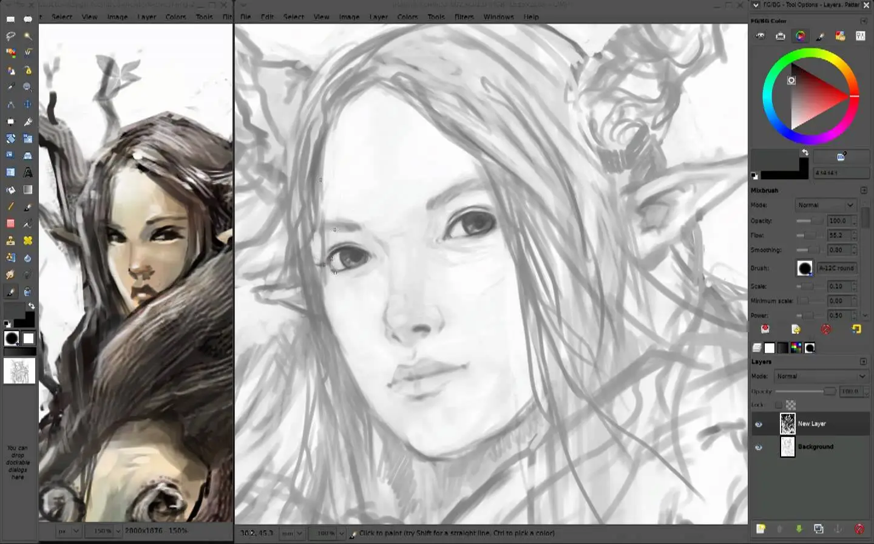This screenshot has height=544, width=874.
Task: Adjust the Flow slider
Action: (x=810, y=236)
